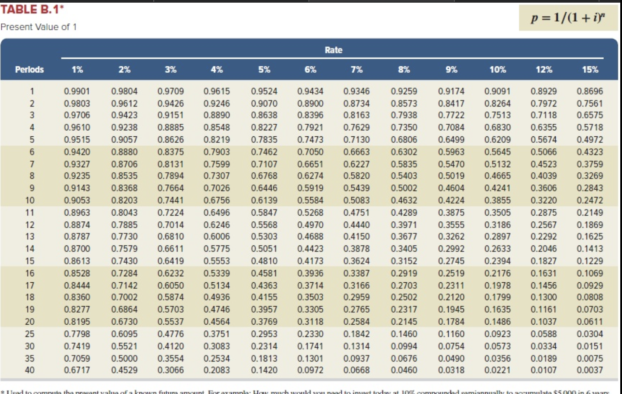Click the period label 6 in Periods column
The height and width of the screenshot is (394, 622).
pos(32,152)
